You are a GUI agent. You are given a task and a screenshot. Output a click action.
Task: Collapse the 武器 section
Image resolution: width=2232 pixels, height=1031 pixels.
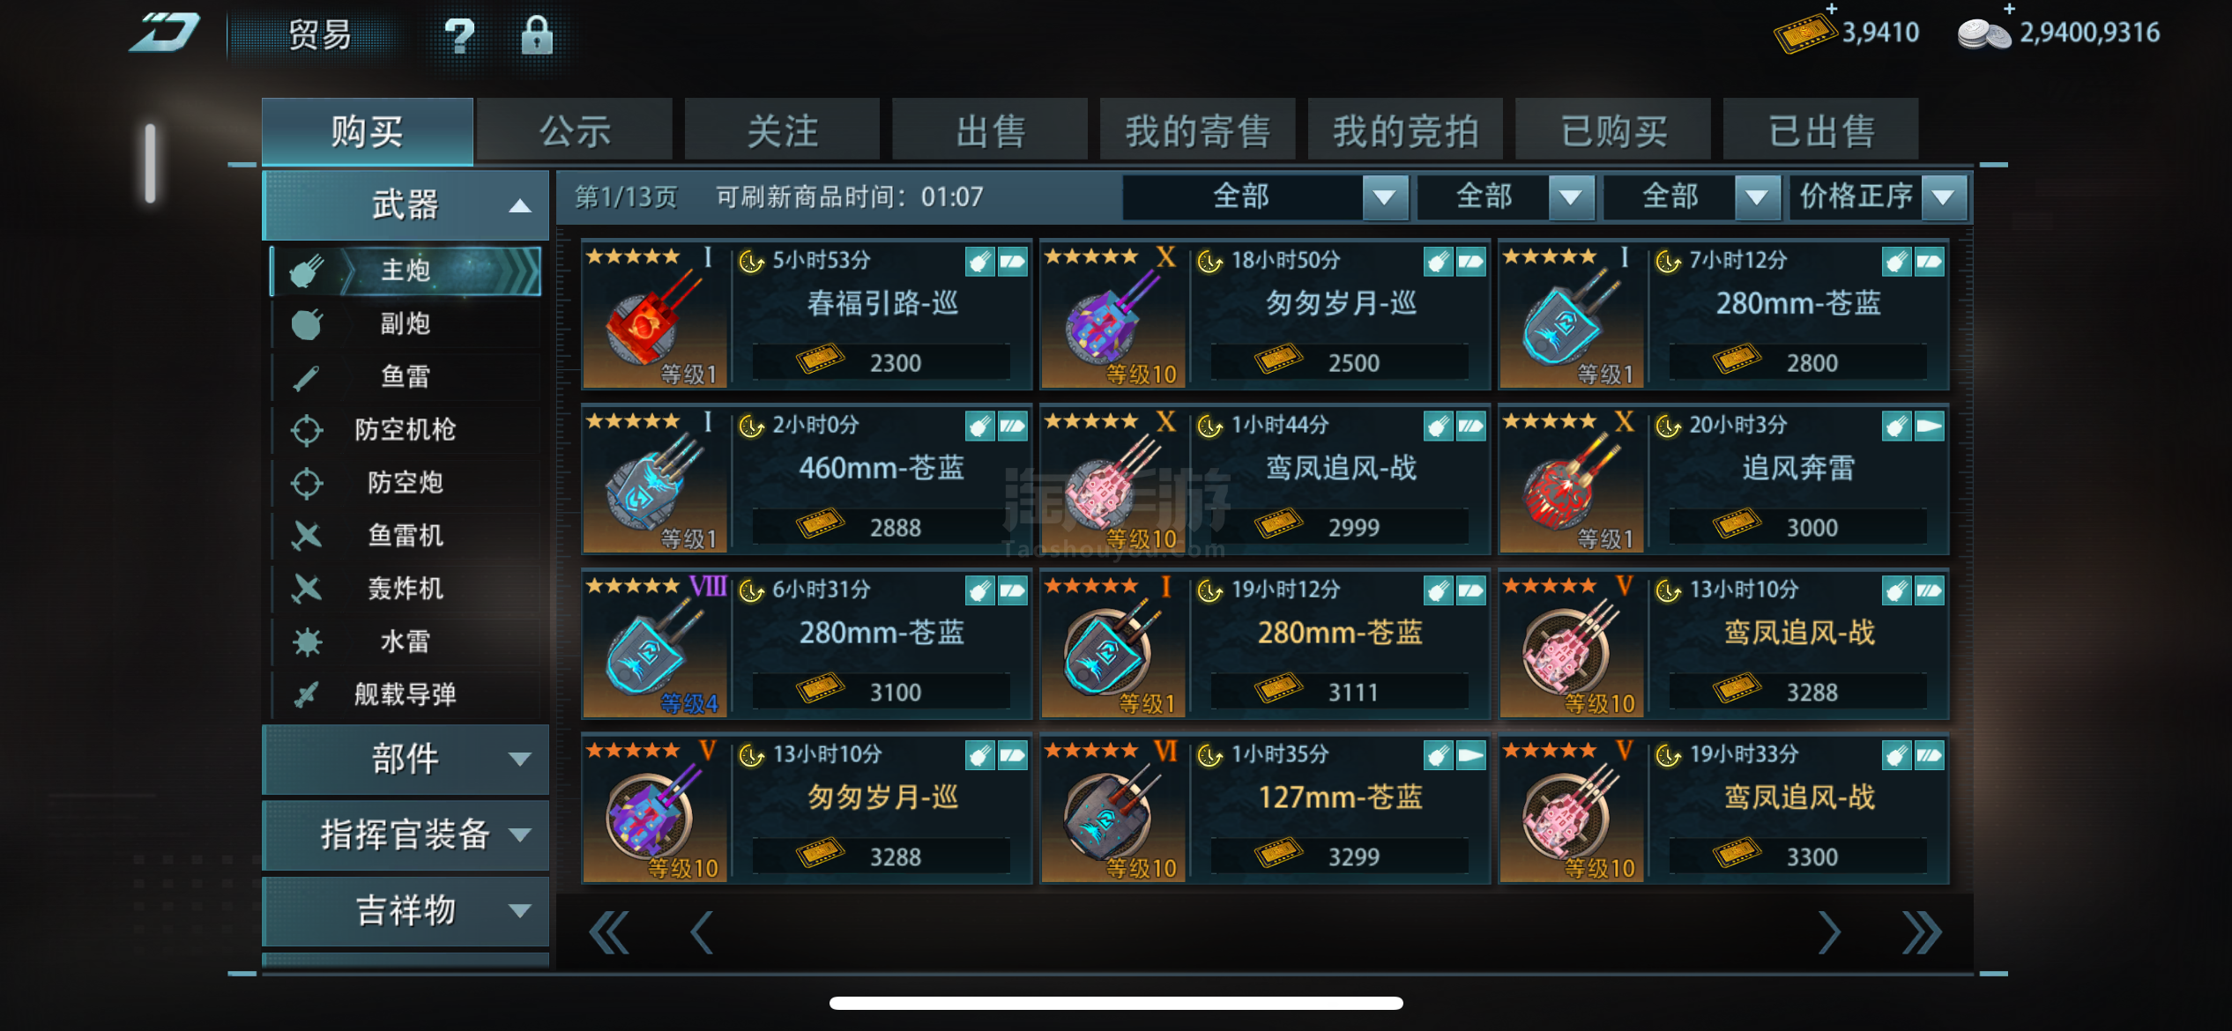[405, 204]
